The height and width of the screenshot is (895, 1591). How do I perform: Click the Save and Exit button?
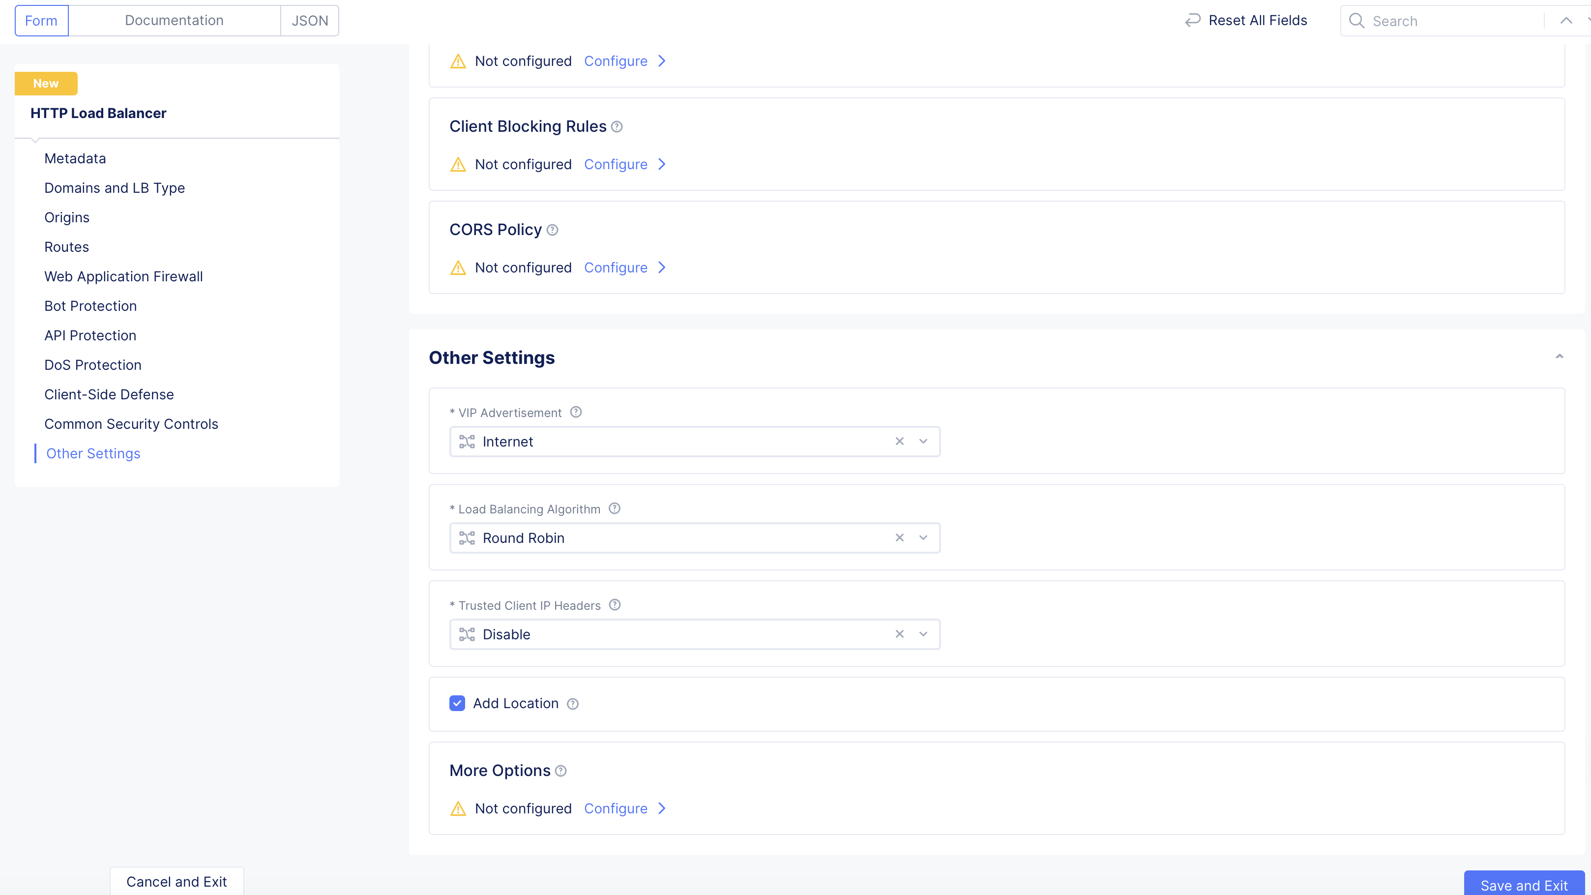[1524, 886]
